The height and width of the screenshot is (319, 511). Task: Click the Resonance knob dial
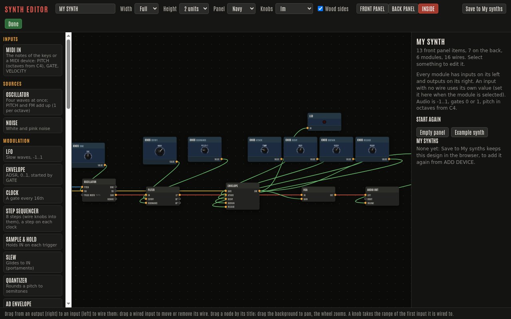(205, 150)
